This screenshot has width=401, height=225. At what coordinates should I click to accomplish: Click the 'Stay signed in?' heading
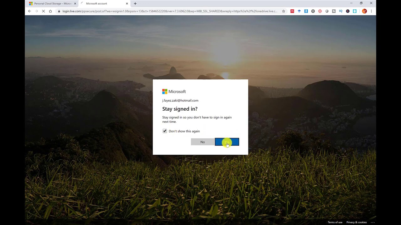click(180, 109)
